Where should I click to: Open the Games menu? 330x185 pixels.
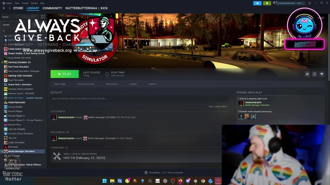point(34,3)
